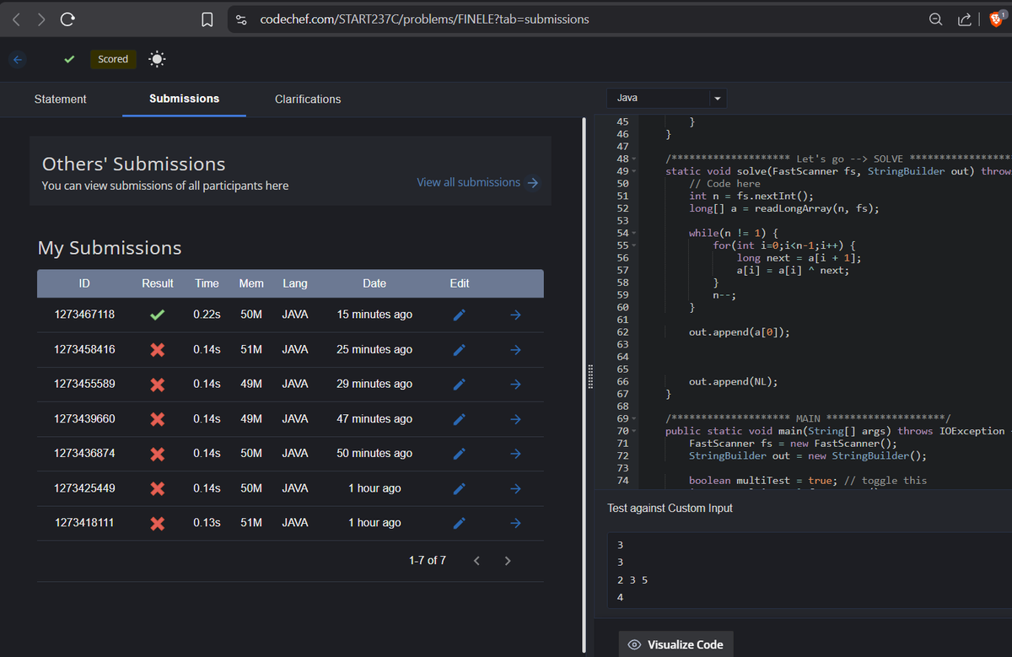Bookmark this page with the bookmark icon
The width and height of the screenshot is (1012, 657).
click(207, 19)
